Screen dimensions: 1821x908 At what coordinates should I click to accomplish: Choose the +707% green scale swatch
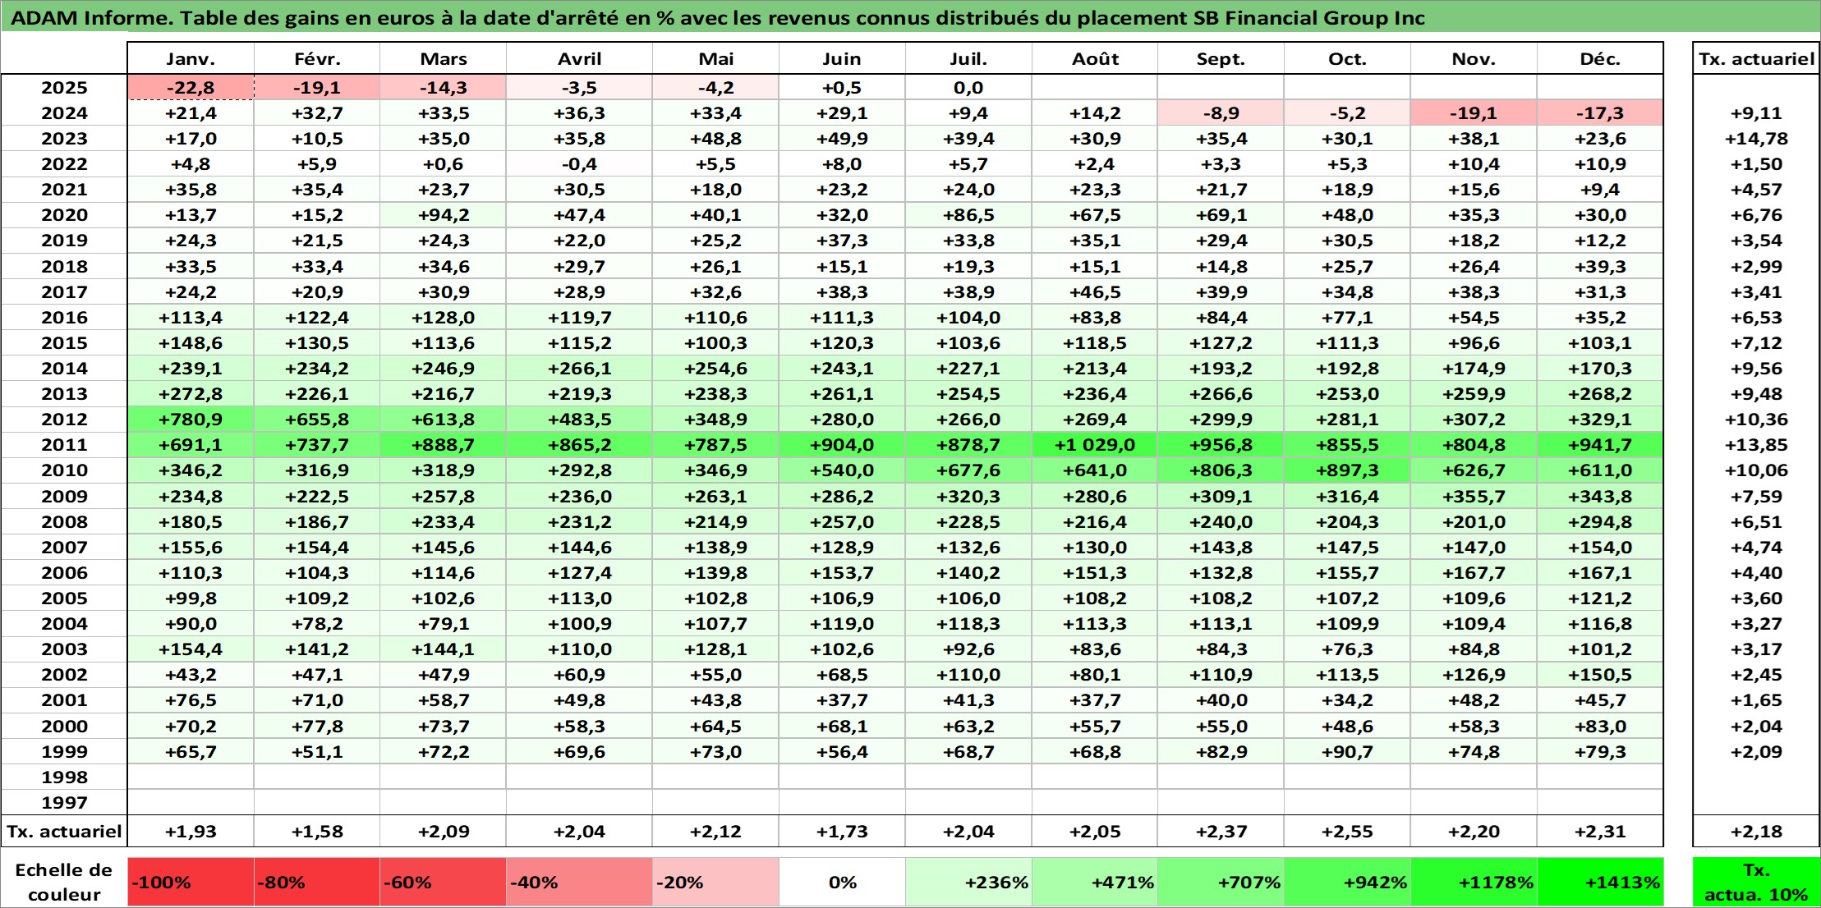pos(1221,882)
